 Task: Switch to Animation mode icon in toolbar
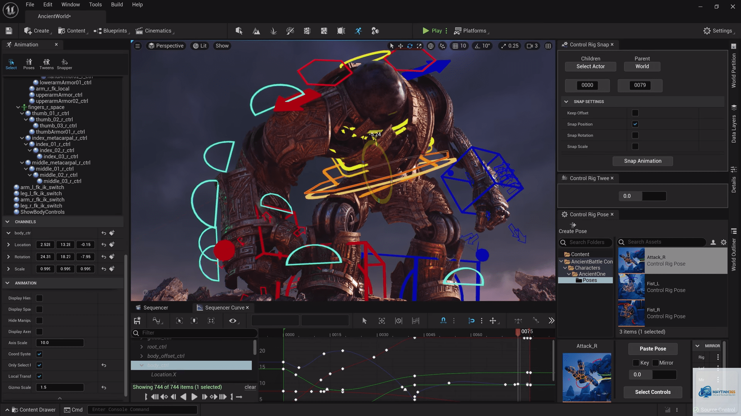(x=358, y=31)
